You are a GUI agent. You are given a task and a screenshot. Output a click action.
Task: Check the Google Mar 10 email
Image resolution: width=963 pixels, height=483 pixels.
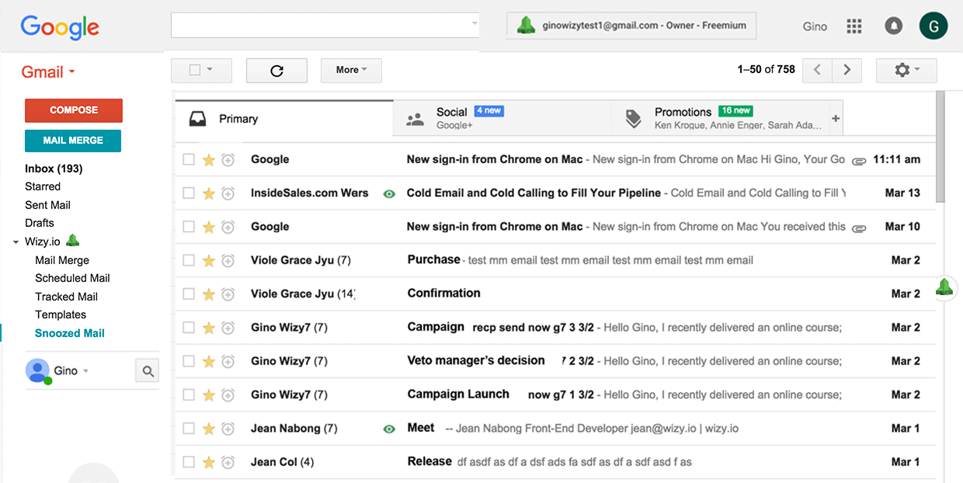pyautogui.click(x=189, y=227)
